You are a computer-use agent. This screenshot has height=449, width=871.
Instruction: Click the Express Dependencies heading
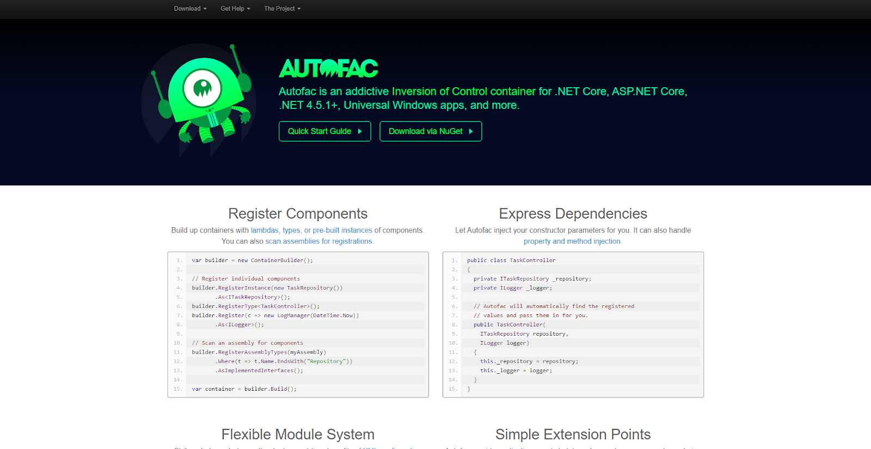click(573, 214)
